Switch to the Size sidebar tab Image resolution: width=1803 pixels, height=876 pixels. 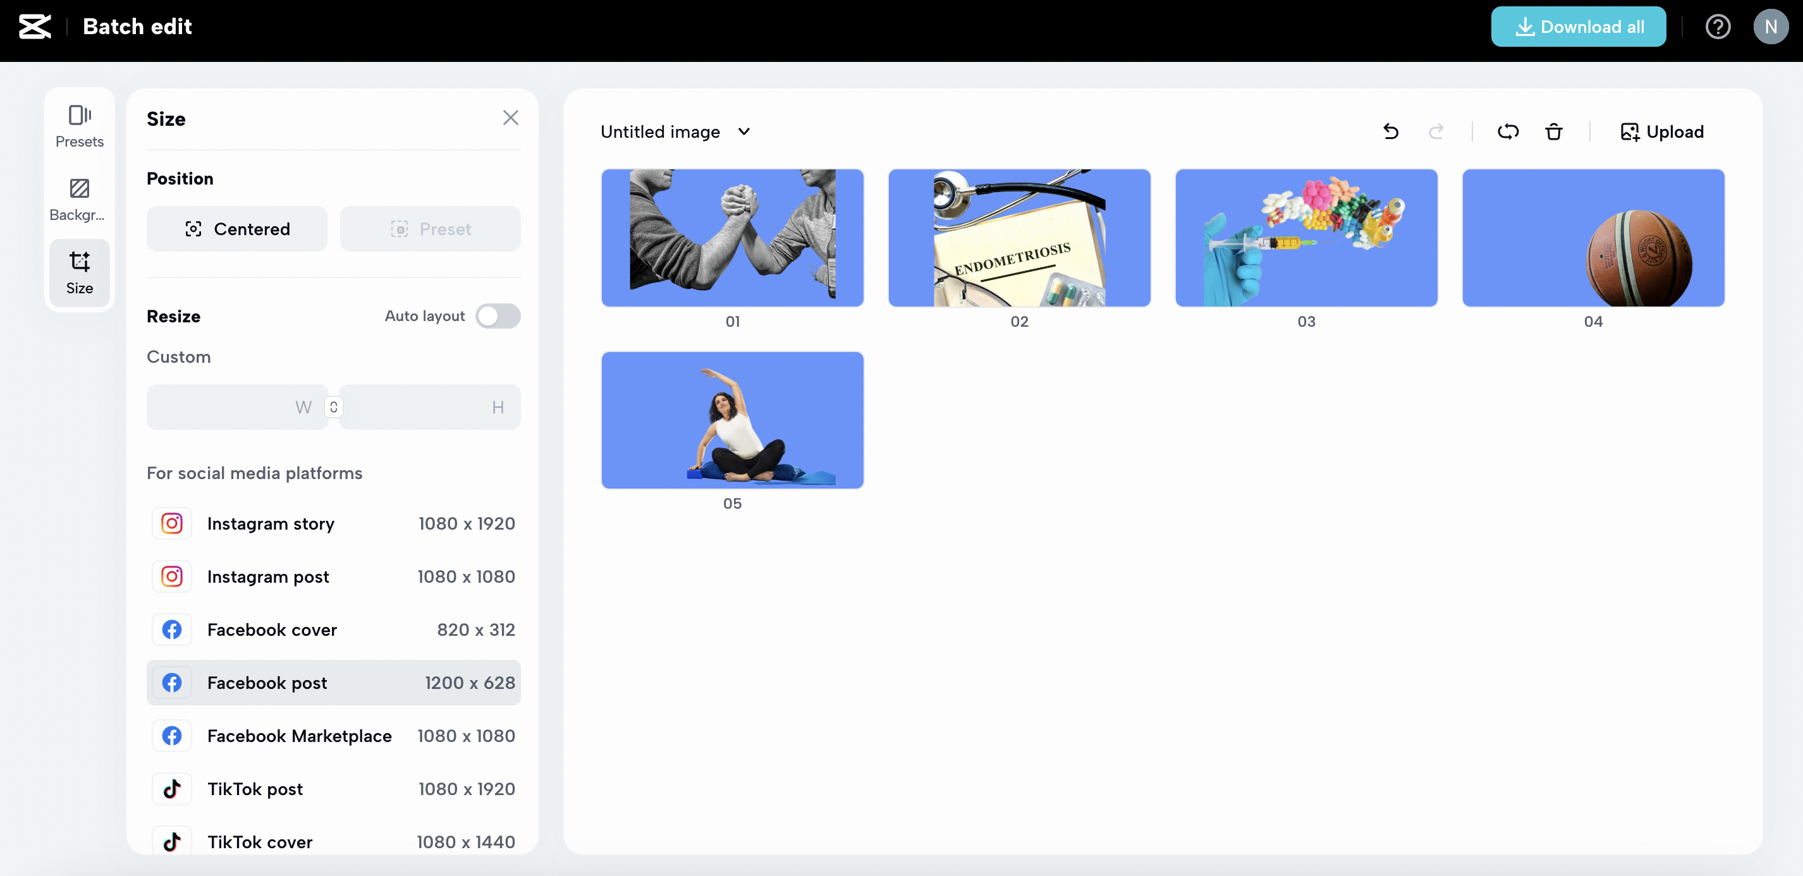click(79, 272)
